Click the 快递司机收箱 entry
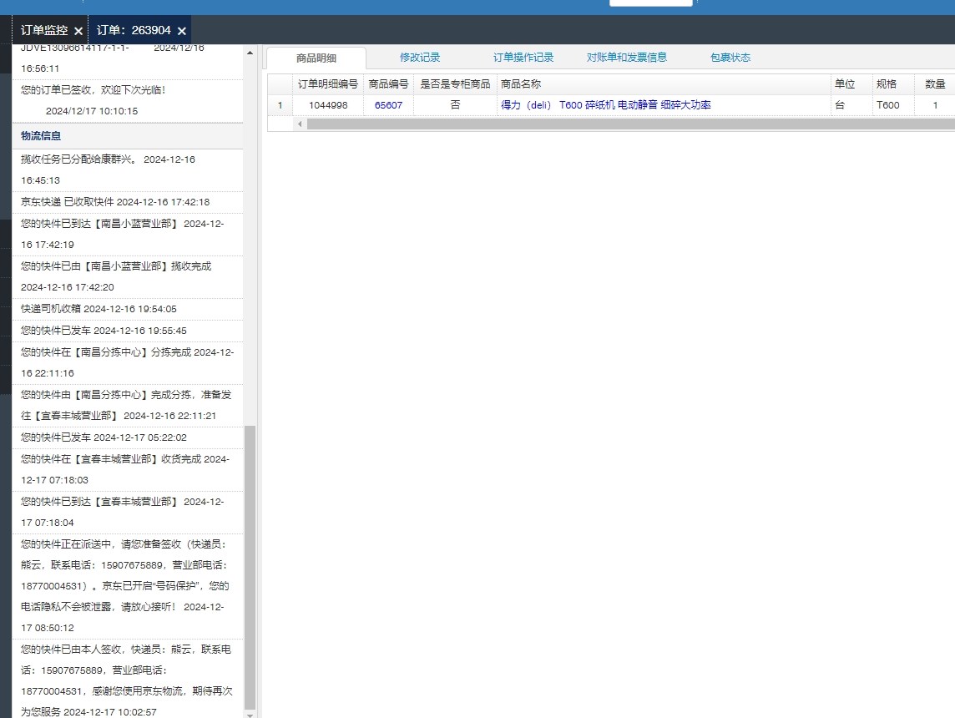The image size is (955, 718). [x=127, y=309]
